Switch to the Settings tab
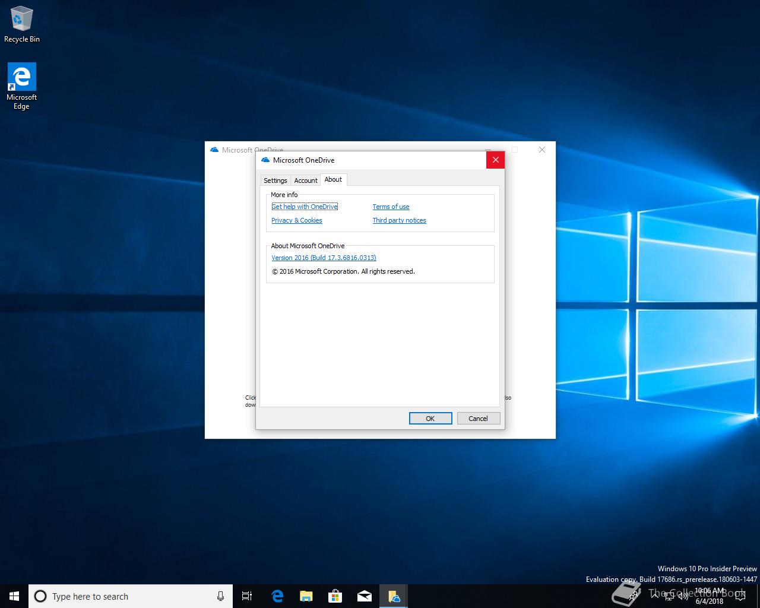 pos(275,180)
